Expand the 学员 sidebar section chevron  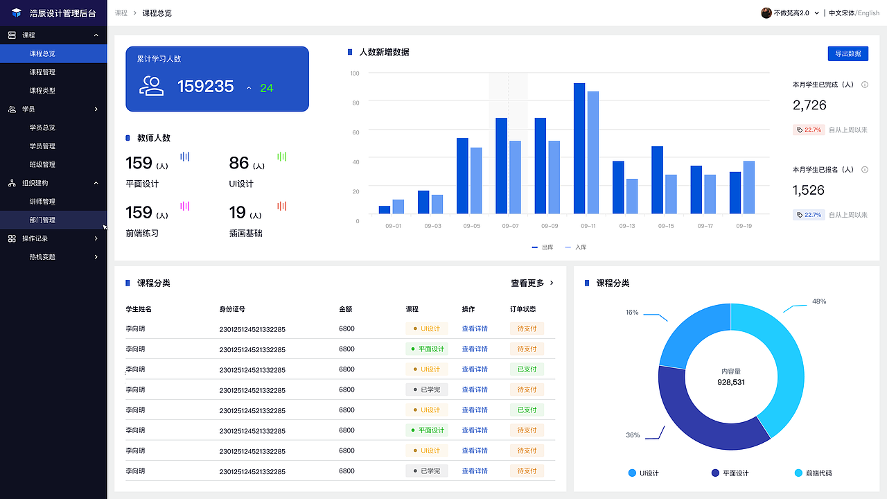point(96,109)
